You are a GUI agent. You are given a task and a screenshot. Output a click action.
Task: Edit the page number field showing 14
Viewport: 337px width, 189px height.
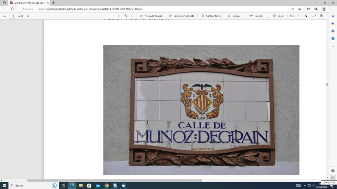[x=13, y=16]
